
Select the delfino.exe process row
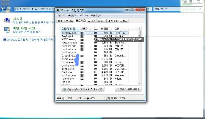[94, 66]
